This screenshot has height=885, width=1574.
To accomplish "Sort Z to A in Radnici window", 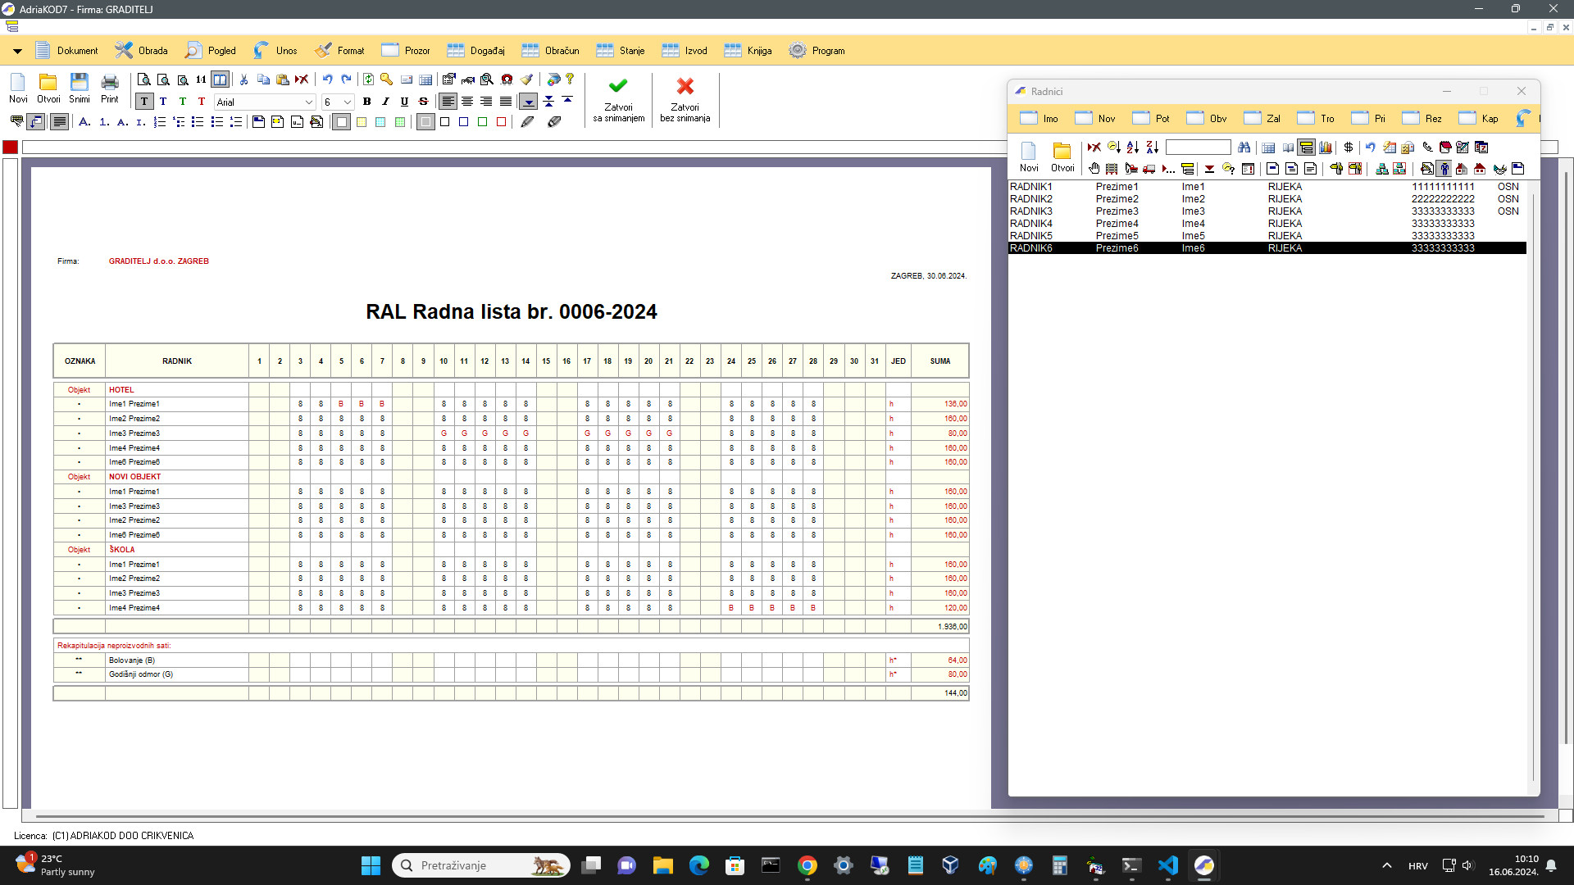I will (1152, 147).
